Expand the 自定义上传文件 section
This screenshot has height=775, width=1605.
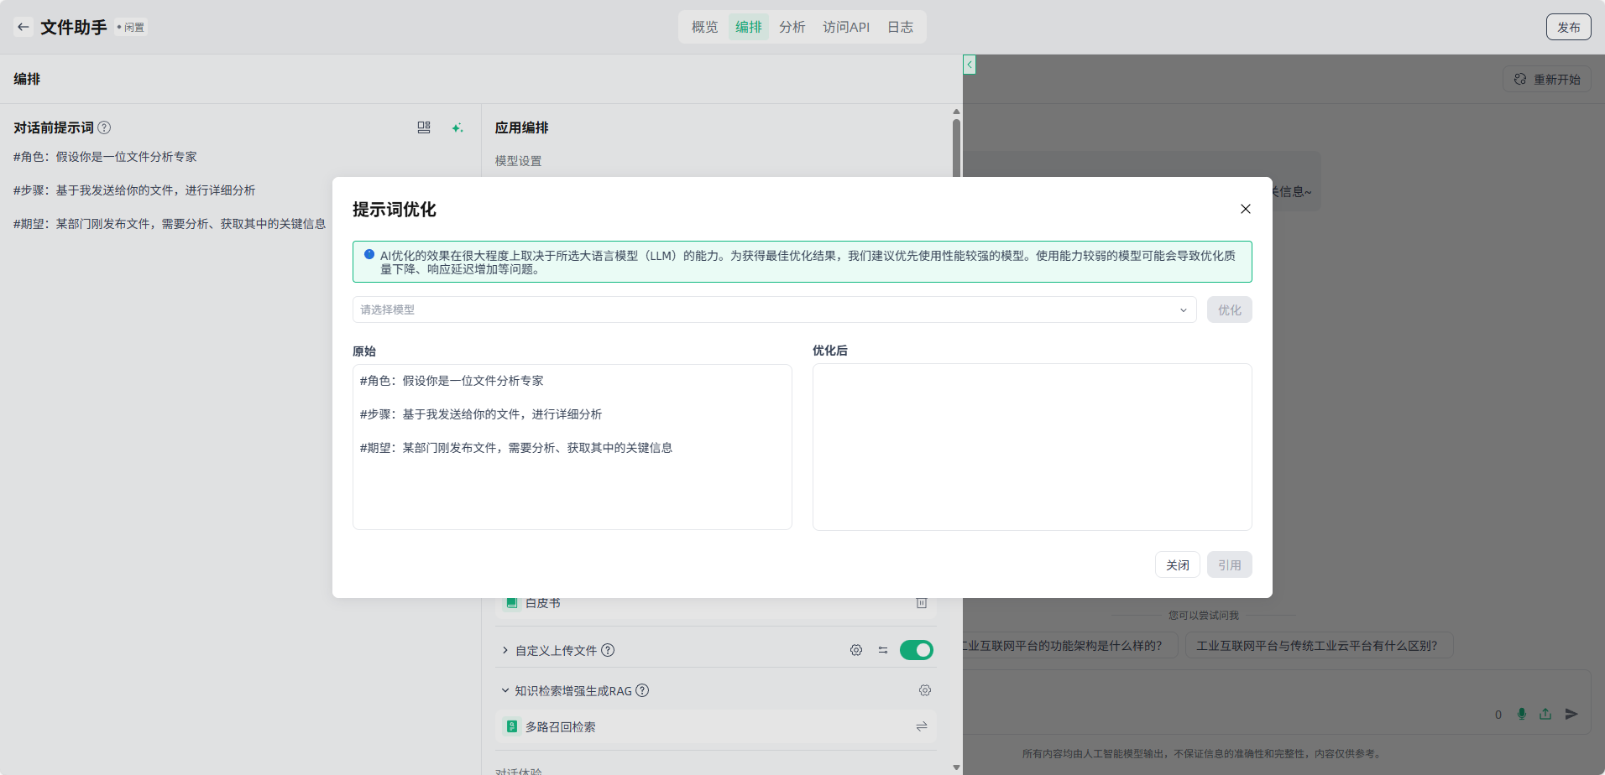[x=505, y=650]
